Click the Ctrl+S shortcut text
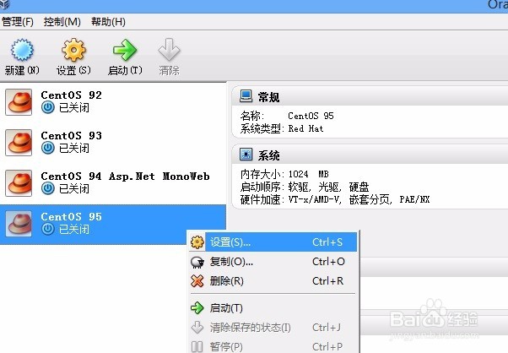508x353 pixels. (327, 242)
